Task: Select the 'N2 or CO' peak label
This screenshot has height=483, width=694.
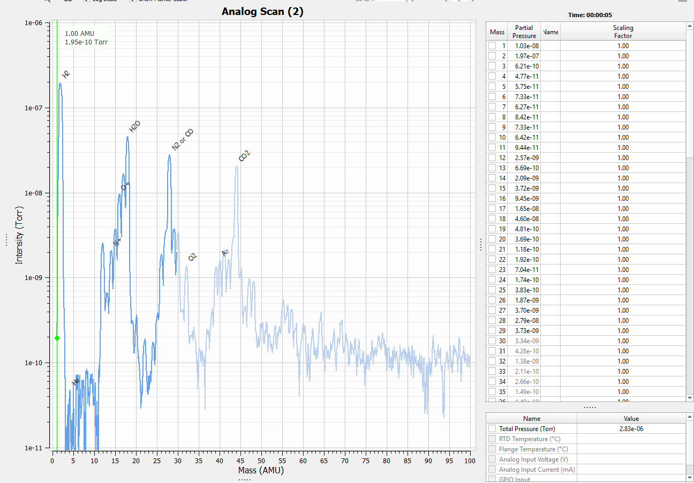Action: point(183,140)
